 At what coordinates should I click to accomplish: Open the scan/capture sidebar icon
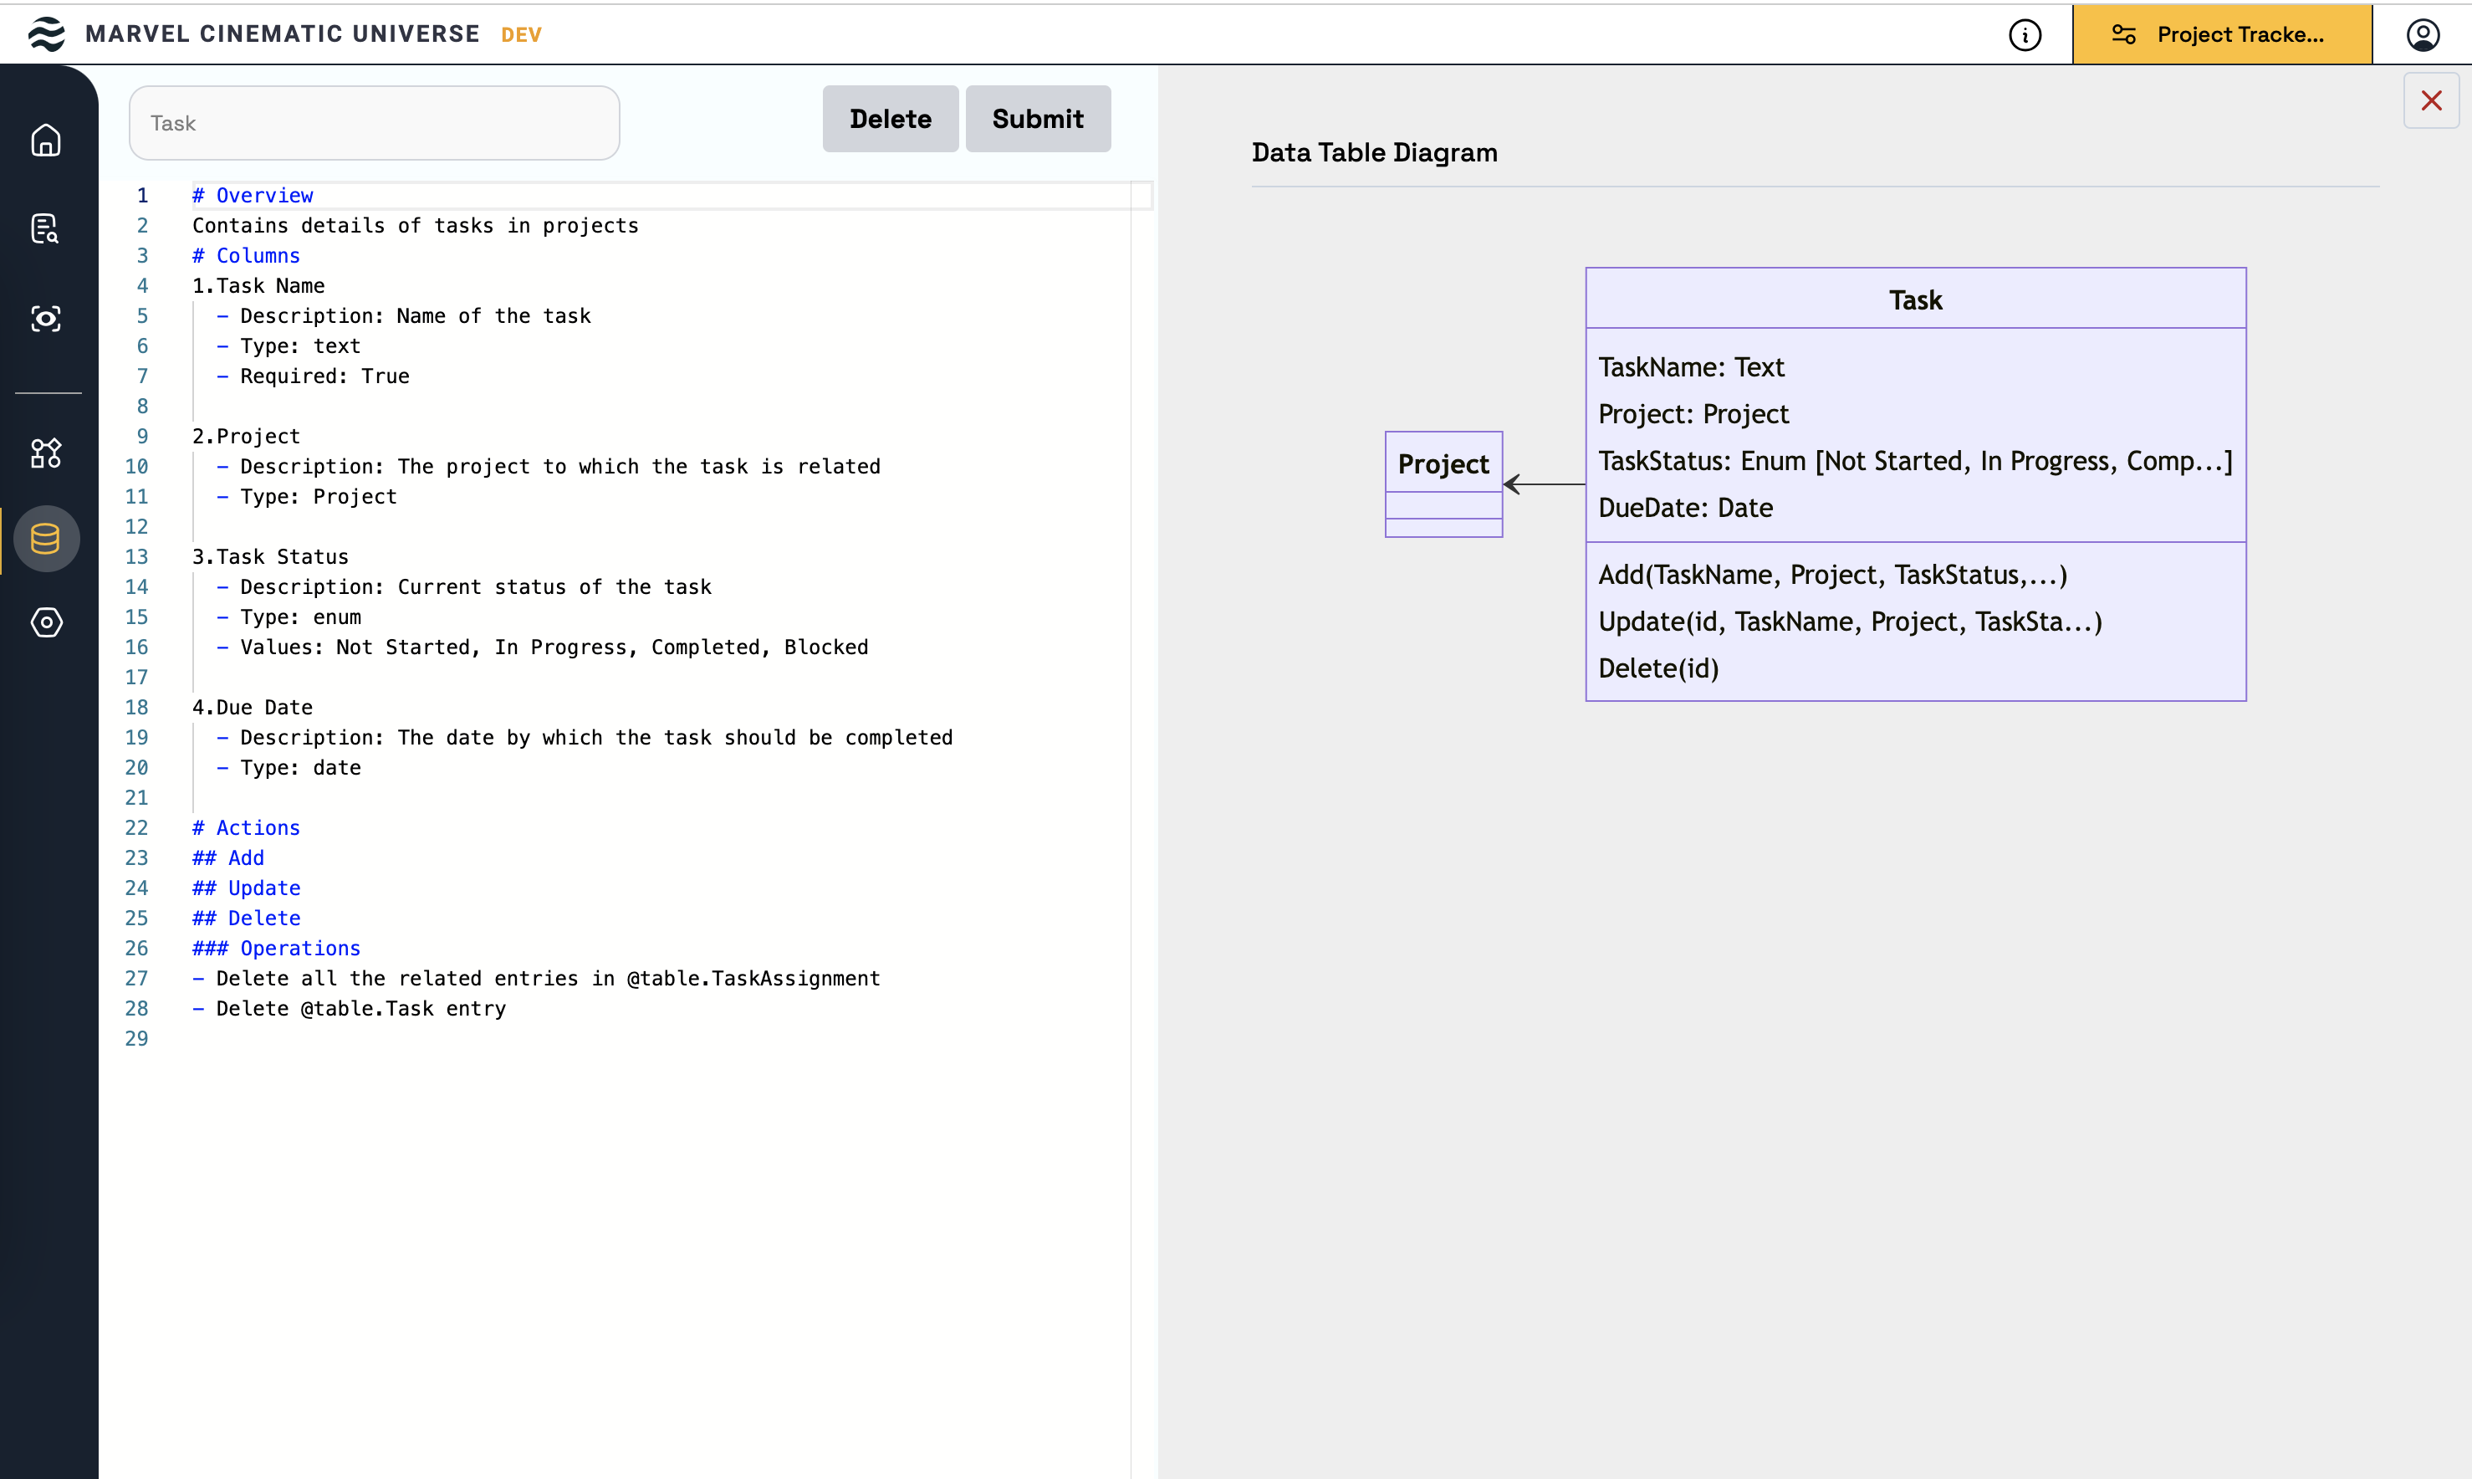[x=46, y=319]
